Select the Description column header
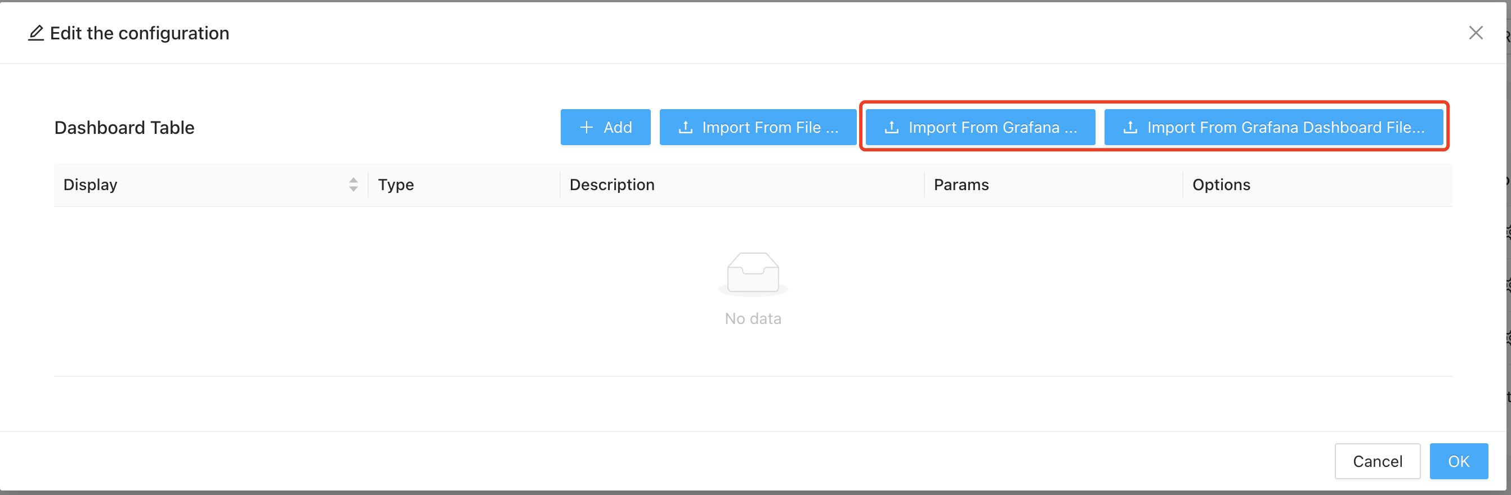 [x=612, y=185]
